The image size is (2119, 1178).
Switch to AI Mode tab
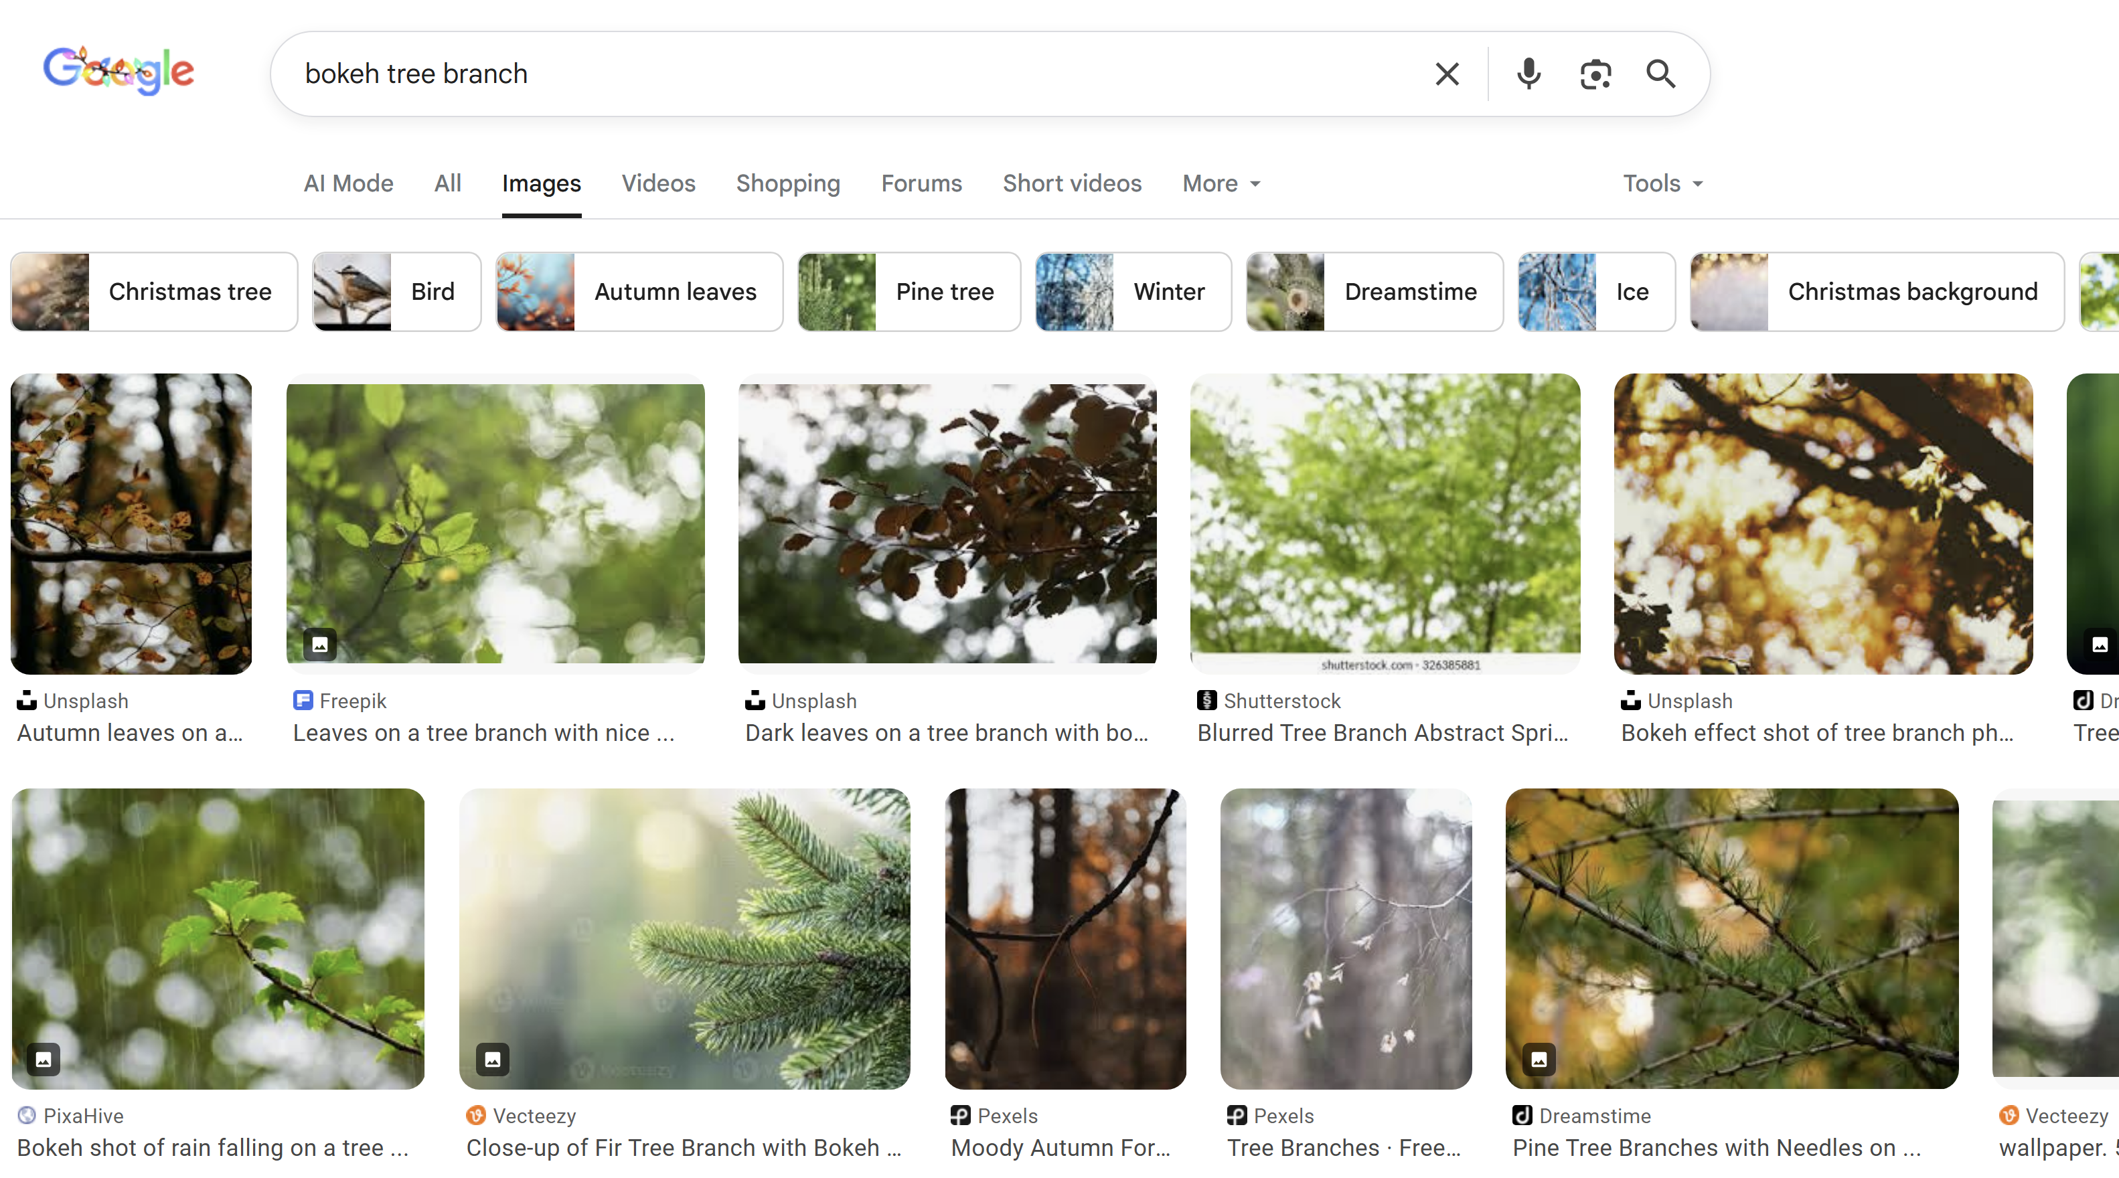348,183
